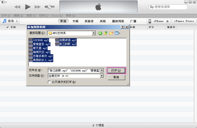Switch to the 风格 tab
This screenshot has width=197, height=128.
click(103, 21)
